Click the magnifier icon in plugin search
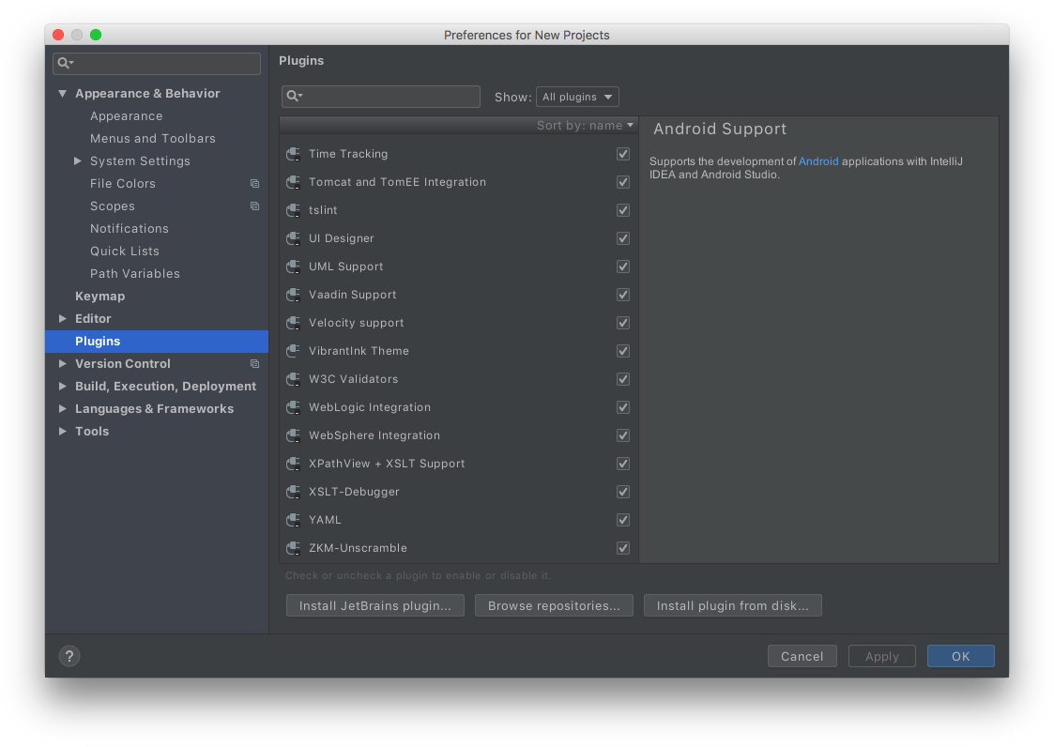The height and width of the screenshot is (747, 1054). [x=294, y=96]
